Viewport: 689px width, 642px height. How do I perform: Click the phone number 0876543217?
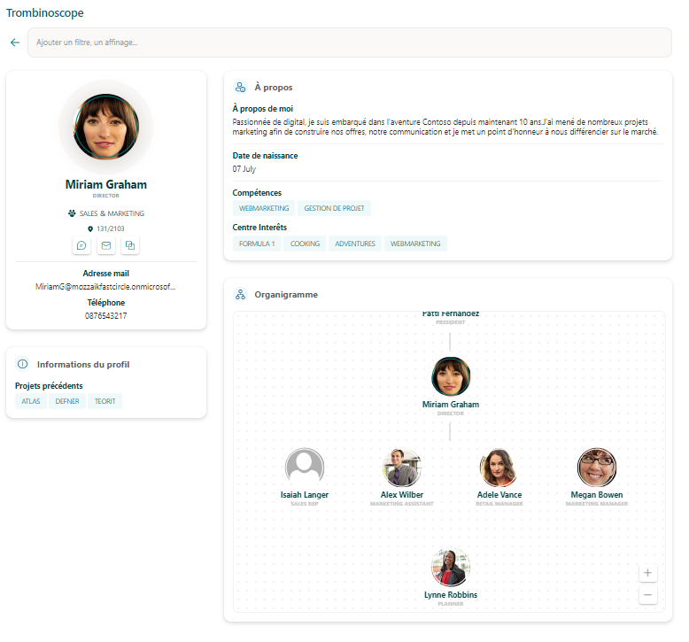coord(106,315)
